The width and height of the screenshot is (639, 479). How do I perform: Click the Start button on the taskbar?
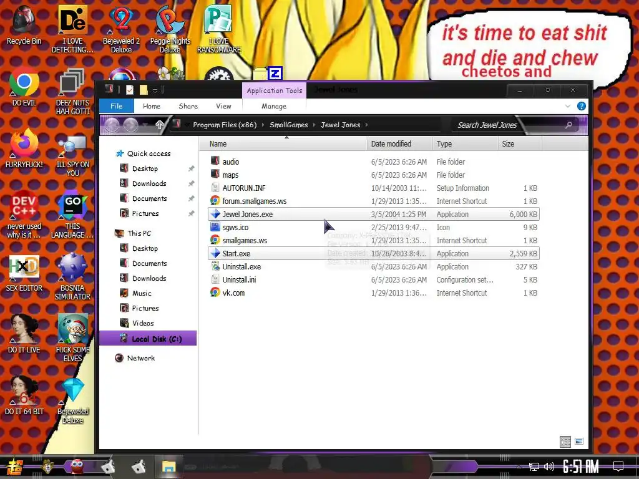tap(15, 467)
